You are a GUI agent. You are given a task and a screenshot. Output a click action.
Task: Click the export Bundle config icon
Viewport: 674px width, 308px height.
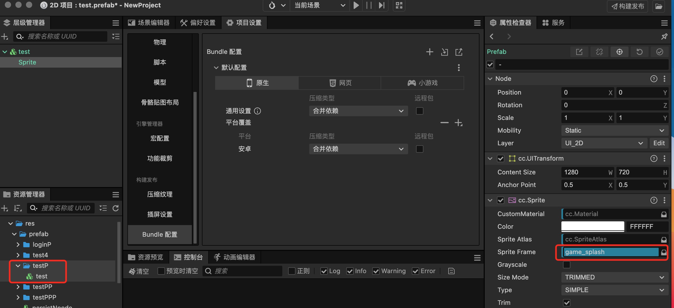tap(459, 52)
